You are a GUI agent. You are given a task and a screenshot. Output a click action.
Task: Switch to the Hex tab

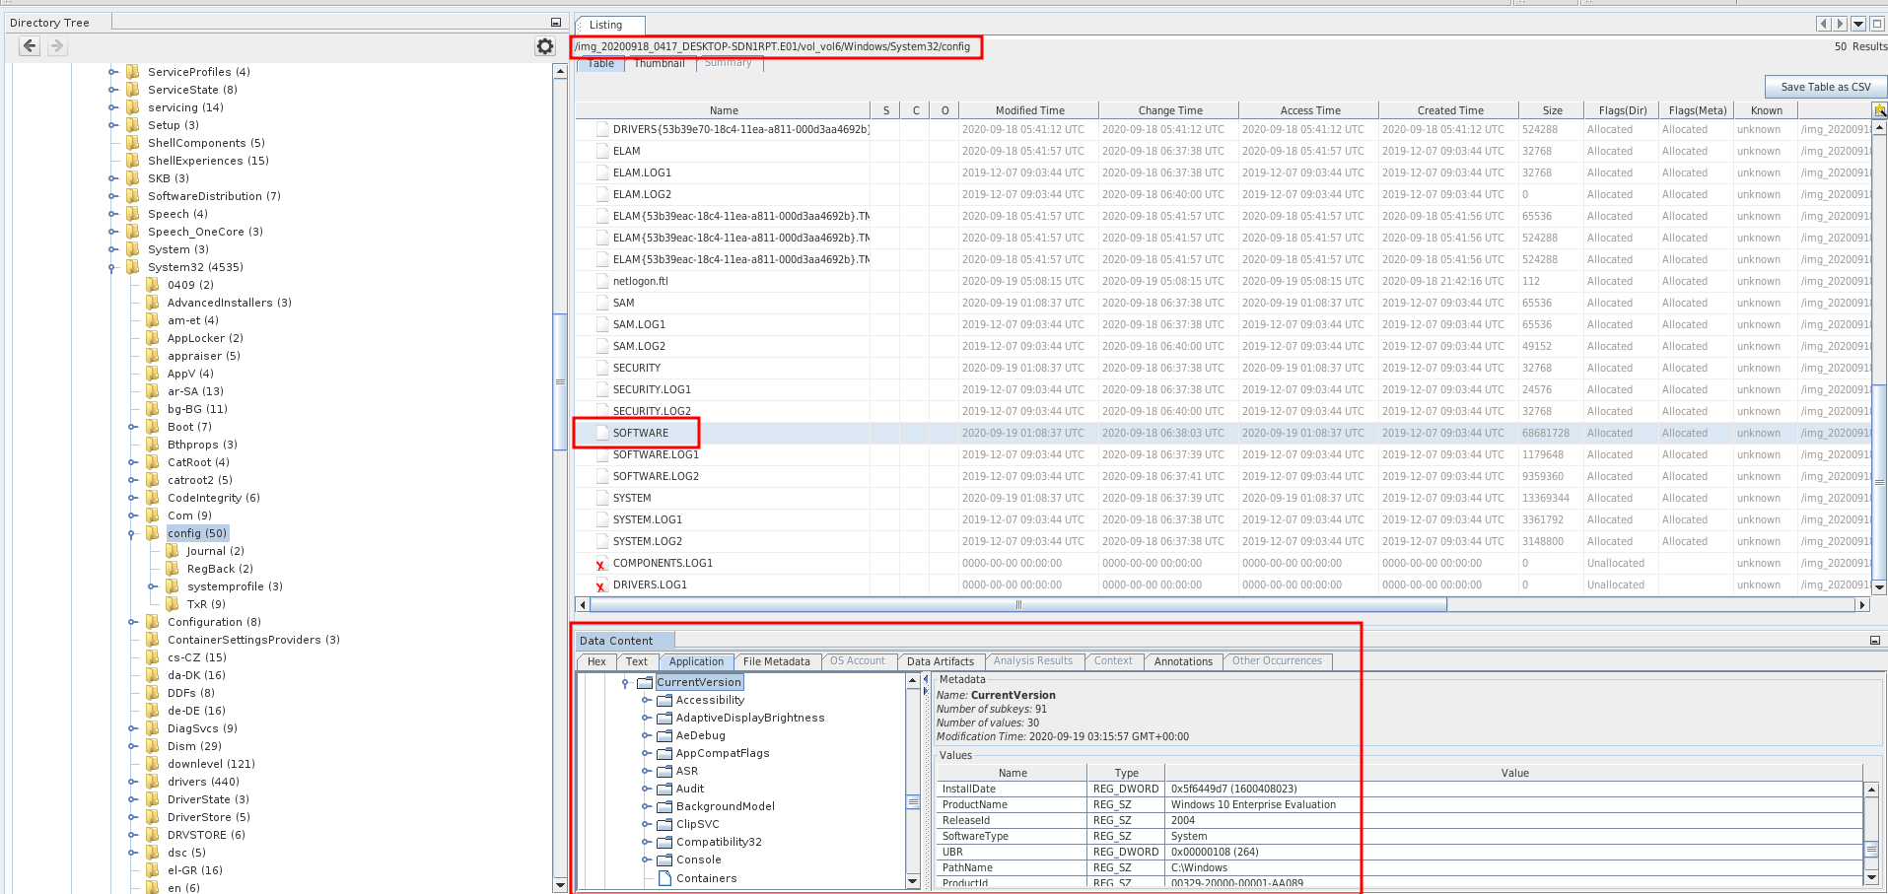(596, 661)
